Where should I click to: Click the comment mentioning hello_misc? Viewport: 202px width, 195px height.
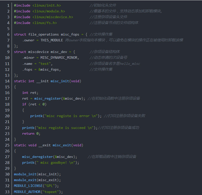(x=115, y=64)
